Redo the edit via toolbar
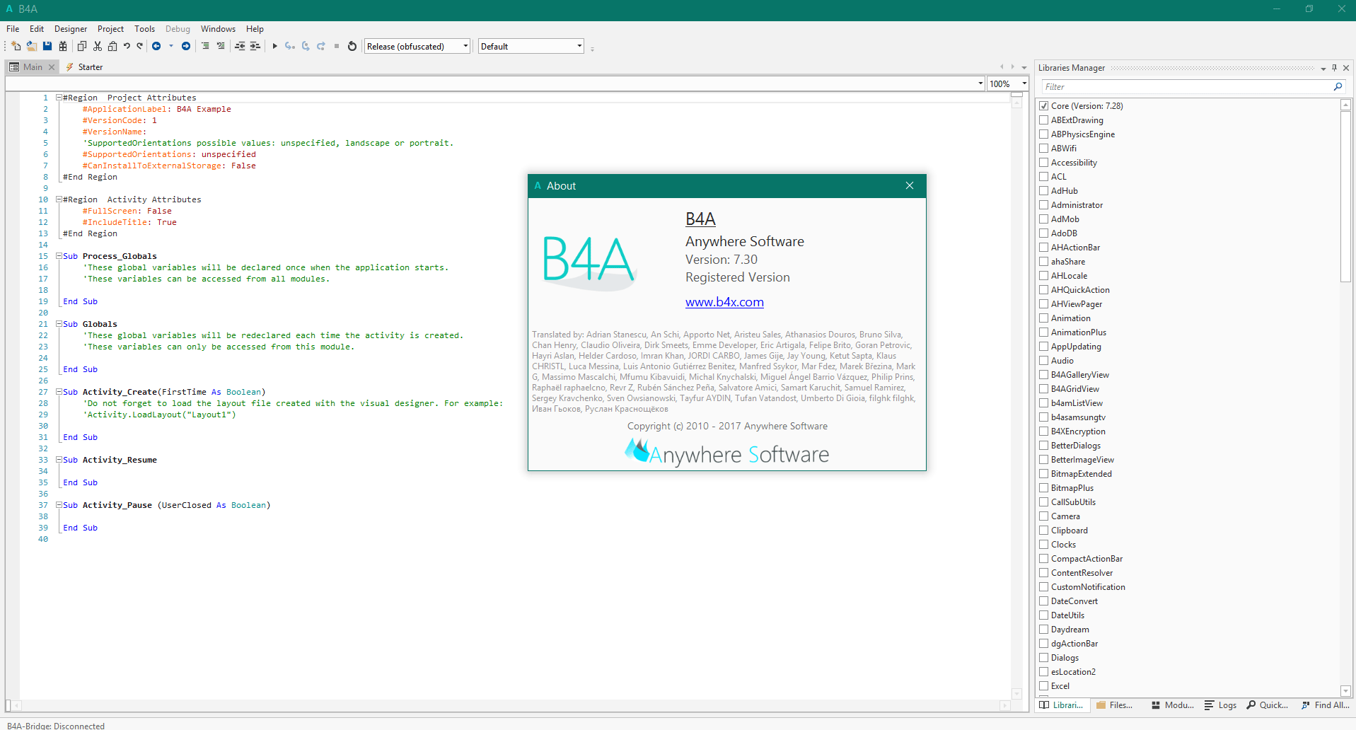 pos(140,46)
